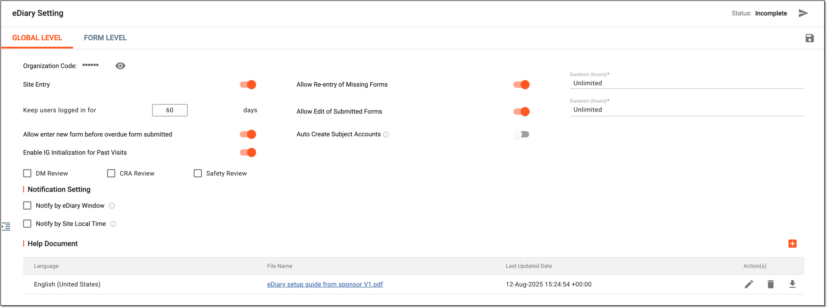
Task: Click Duration field for Re-entry of Missing Forms
Action: [x=687, y=83]
